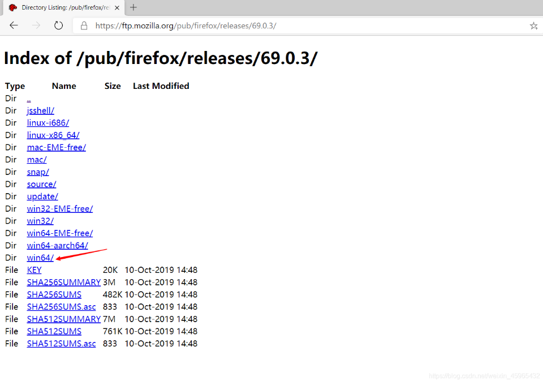The height and width of the screenshot is (385, 543).
Task: Open the mac-EME-free/ directory
Action: (x=56, y=147)
